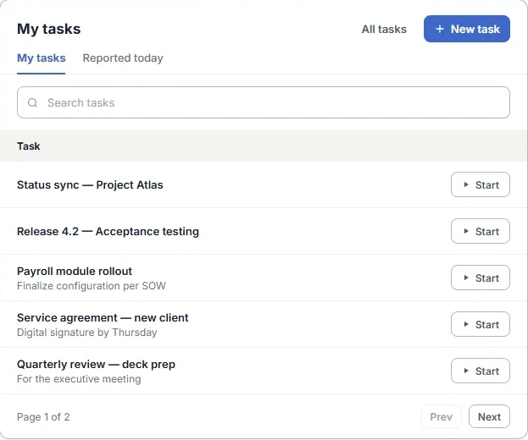
Task: Switch to the My tasks tab
Action: point(41,58)
